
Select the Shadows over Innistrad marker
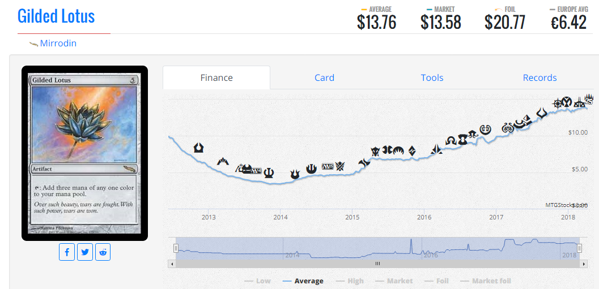point(451,141)
